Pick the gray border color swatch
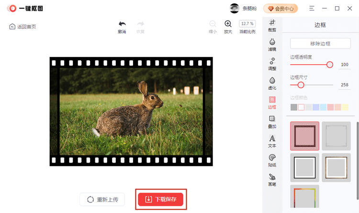Image resolution: width=359 pixels, height=213 pixels. pos(294,107)
